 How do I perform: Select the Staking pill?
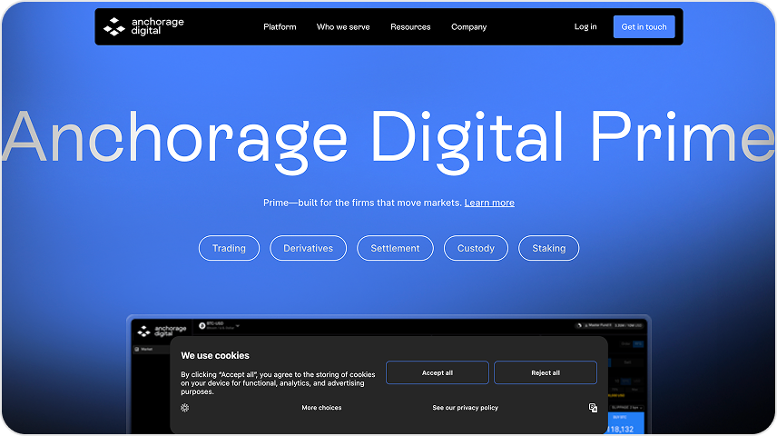point(548,248)
